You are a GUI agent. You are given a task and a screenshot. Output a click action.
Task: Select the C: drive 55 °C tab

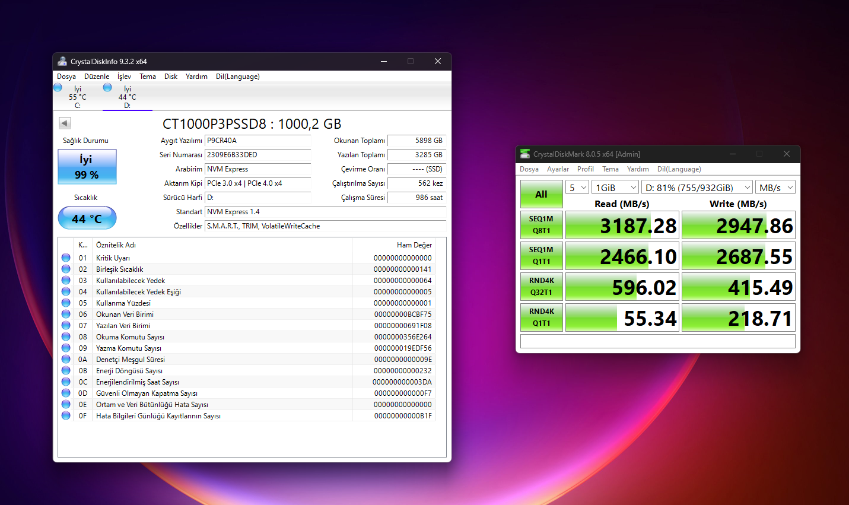coord(78,97)
